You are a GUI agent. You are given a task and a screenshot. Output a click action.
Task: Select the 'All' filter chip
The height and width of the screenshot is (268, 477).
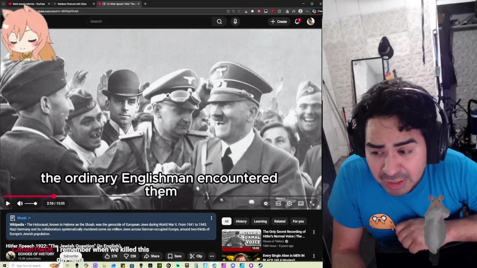[226, 221]
